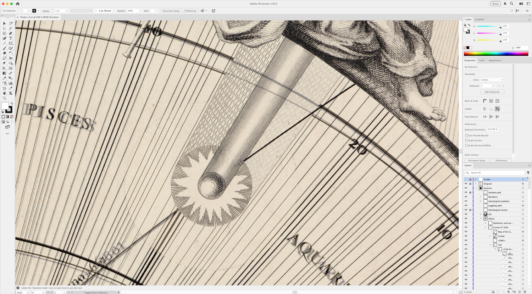Viewport: 532px width, 294px height.
Task: Select the Direct Selection tool
Action: click(4, 28)
